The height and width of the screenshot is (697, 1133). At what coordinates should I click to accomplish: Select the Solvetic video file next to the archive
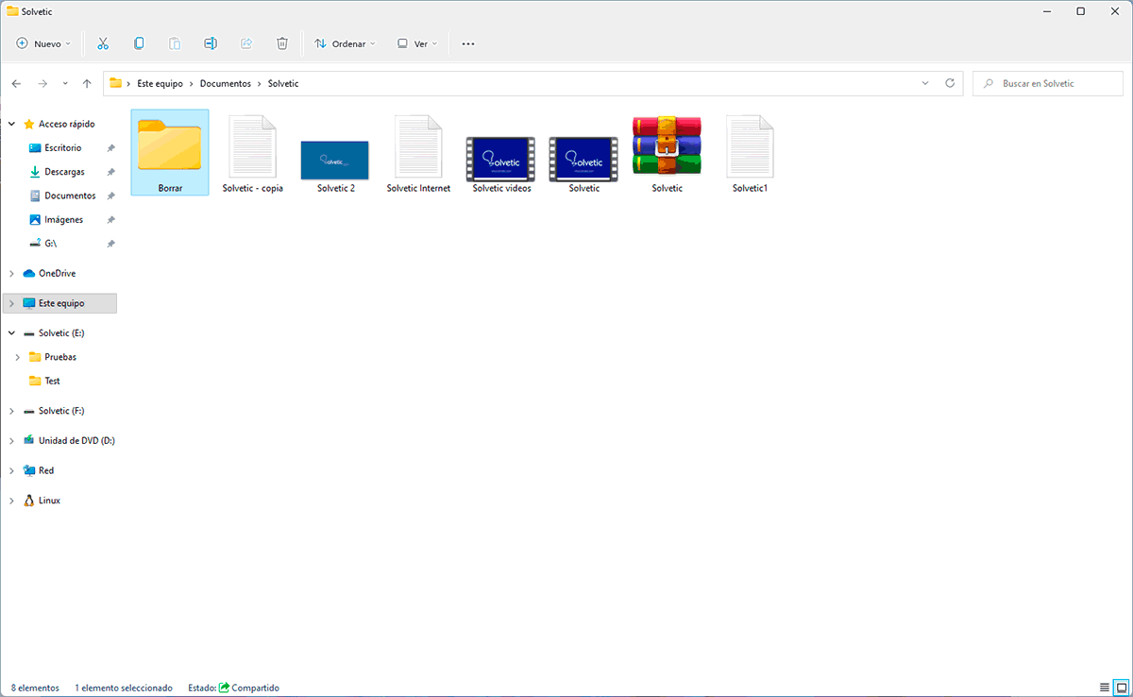584,163
